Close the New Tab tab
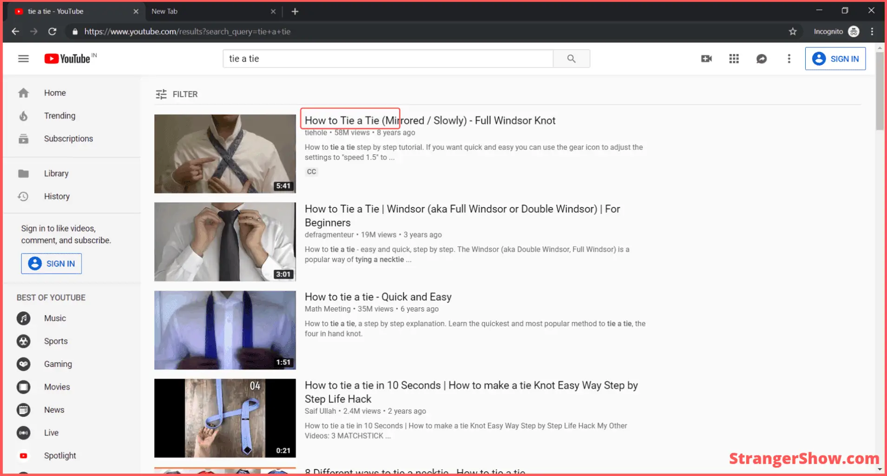This screenshot has width=887, height=476. point(273,11)
